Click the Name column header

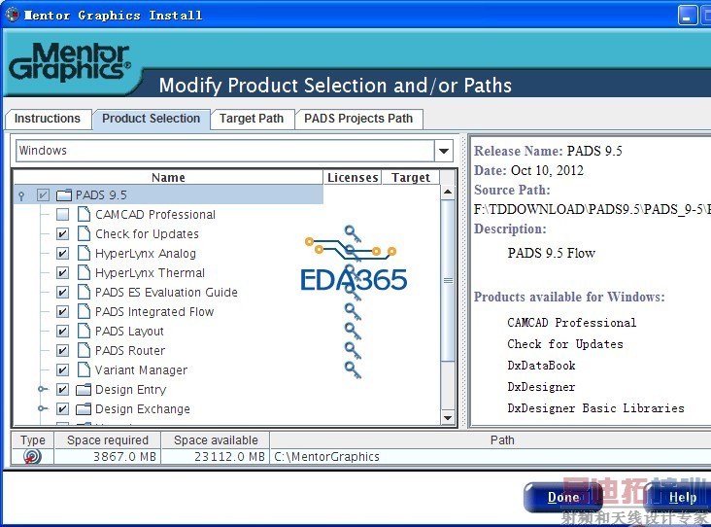point(168,178)
